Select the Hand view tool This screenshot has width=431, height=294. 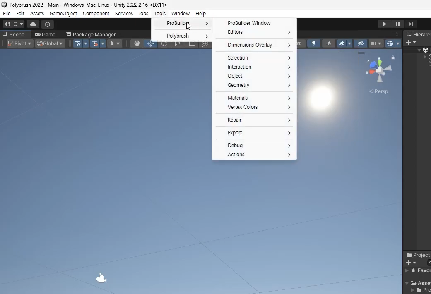(137, 43)
